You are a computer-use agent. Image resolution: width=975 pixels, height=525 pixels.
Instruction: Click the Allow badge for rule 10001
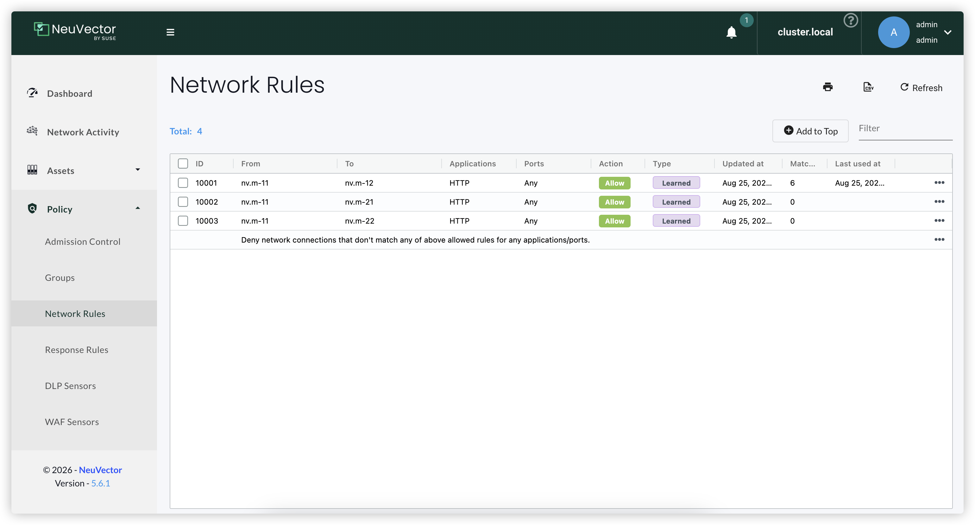point(614,183)
